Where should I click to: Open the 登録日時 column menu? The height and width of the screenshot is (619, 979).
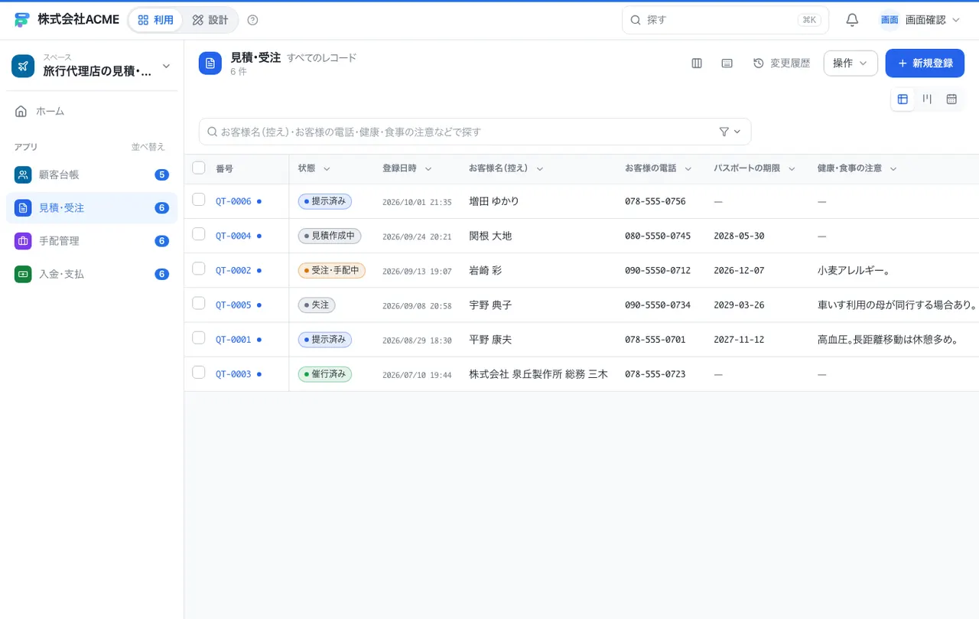(428, 168)
